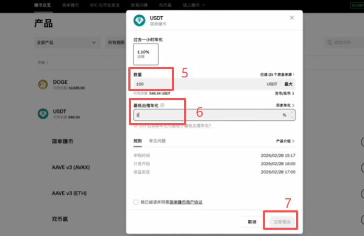
Task: Open the 简单赚币用户协议 agreement link
Action: click(x=186, y=202)
